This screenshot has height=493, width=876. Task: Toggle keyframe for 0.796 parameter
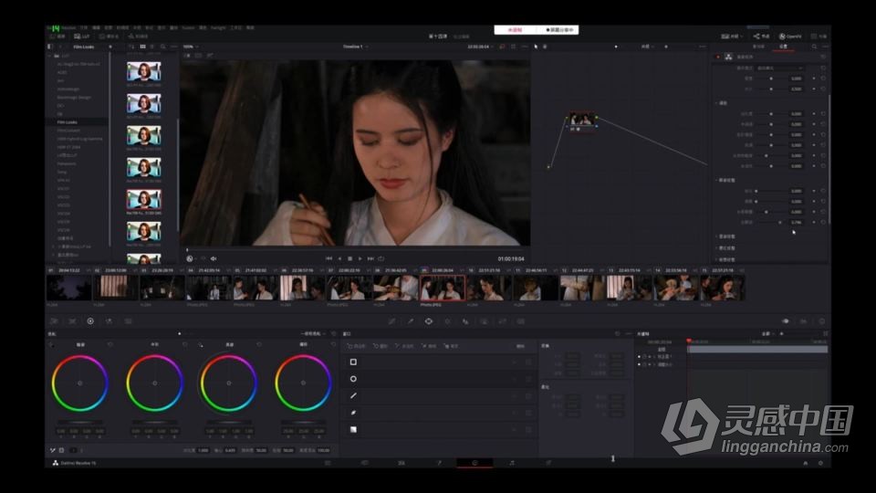tap(814, 223)
